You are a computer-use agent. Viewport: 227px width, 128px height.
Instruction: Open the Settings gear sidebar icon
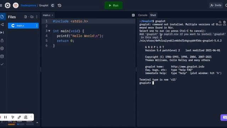coord(2,48)
